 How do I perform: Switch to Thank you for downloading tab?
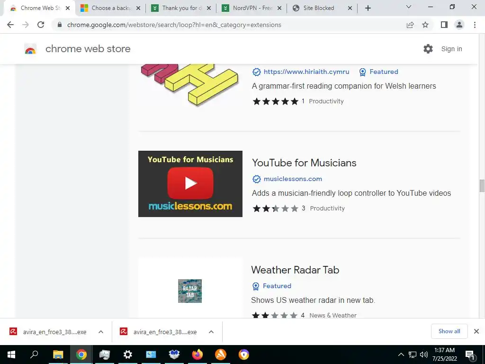(x=181, y=8)
